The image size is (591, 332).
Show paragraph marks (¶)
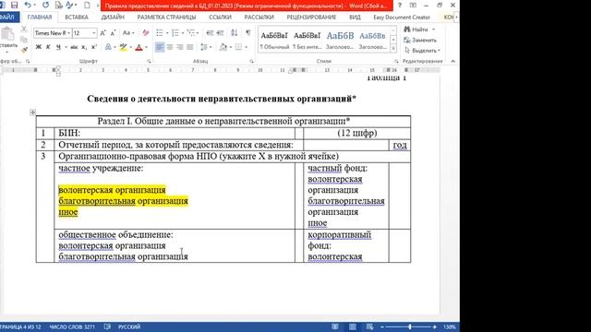(248, 33)
